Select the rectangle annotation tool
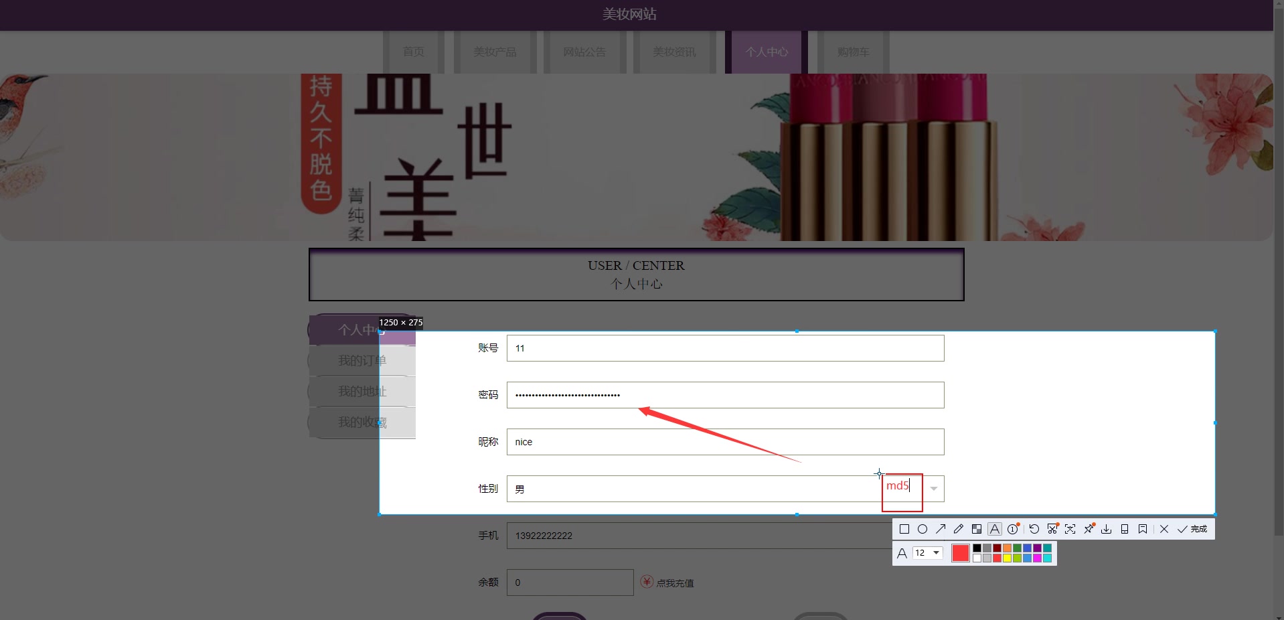Viewport: 1284px width, 620px height. [904, 529]
